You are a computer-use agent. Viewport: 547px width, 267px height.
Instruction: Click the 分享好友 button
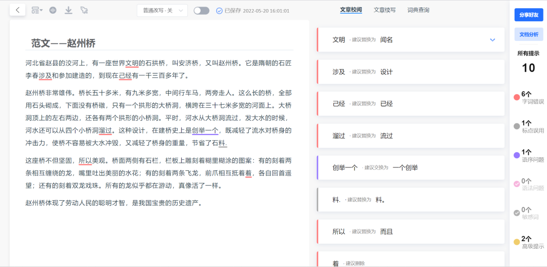tap(528, 15)
